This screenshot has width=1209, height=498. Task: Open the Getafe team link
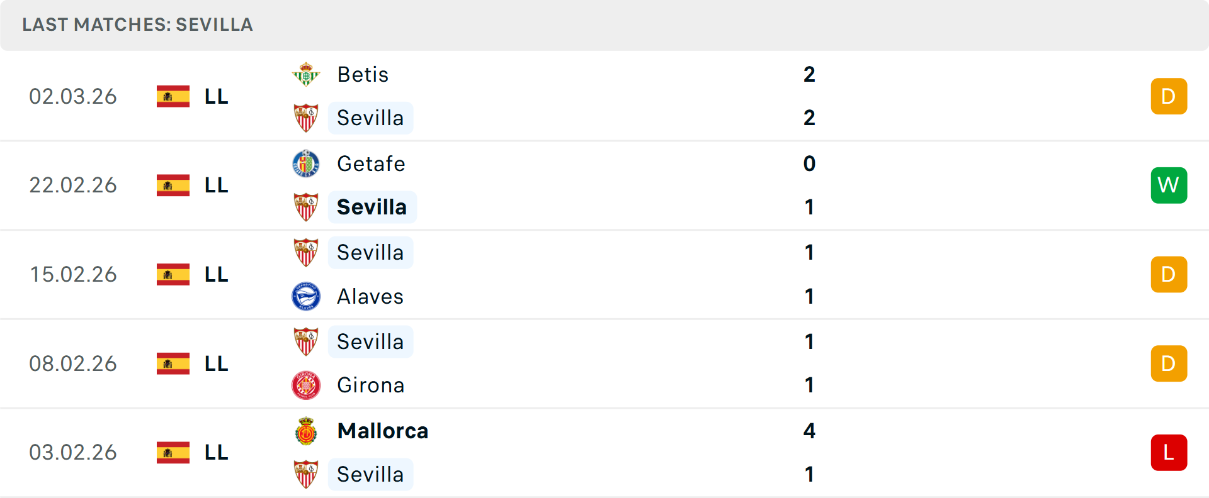pyautogui.click(x=371, y=164)
